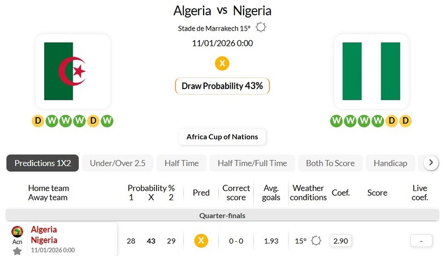This screenshot has height=256, width=443.
Task: Click the orange X draw prediction badge at top
Action: pos(222,63)
